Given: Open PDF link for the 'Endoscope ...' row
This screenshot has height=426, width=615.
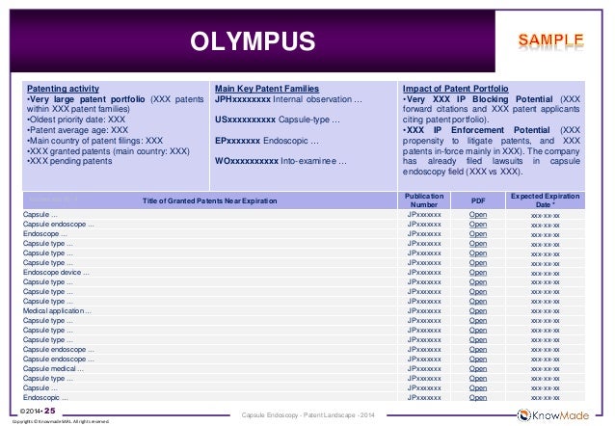Looking at the screenshot, I should pos(478,234).
